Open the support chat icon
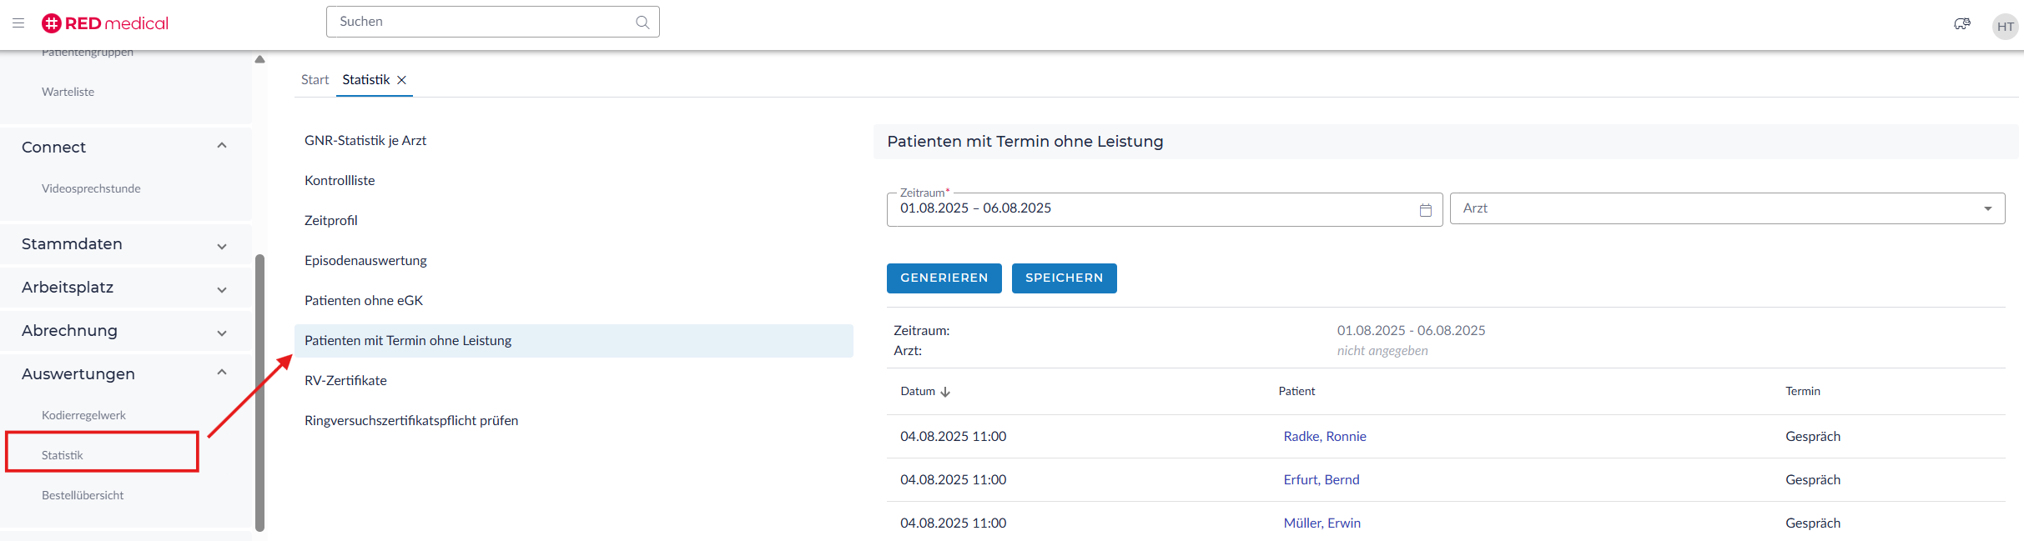 (1961, 24)
